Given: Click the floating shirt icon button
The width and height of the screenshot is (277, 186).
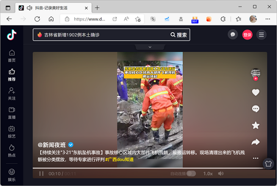Looking at the screenshot, I should pos(268,163).
